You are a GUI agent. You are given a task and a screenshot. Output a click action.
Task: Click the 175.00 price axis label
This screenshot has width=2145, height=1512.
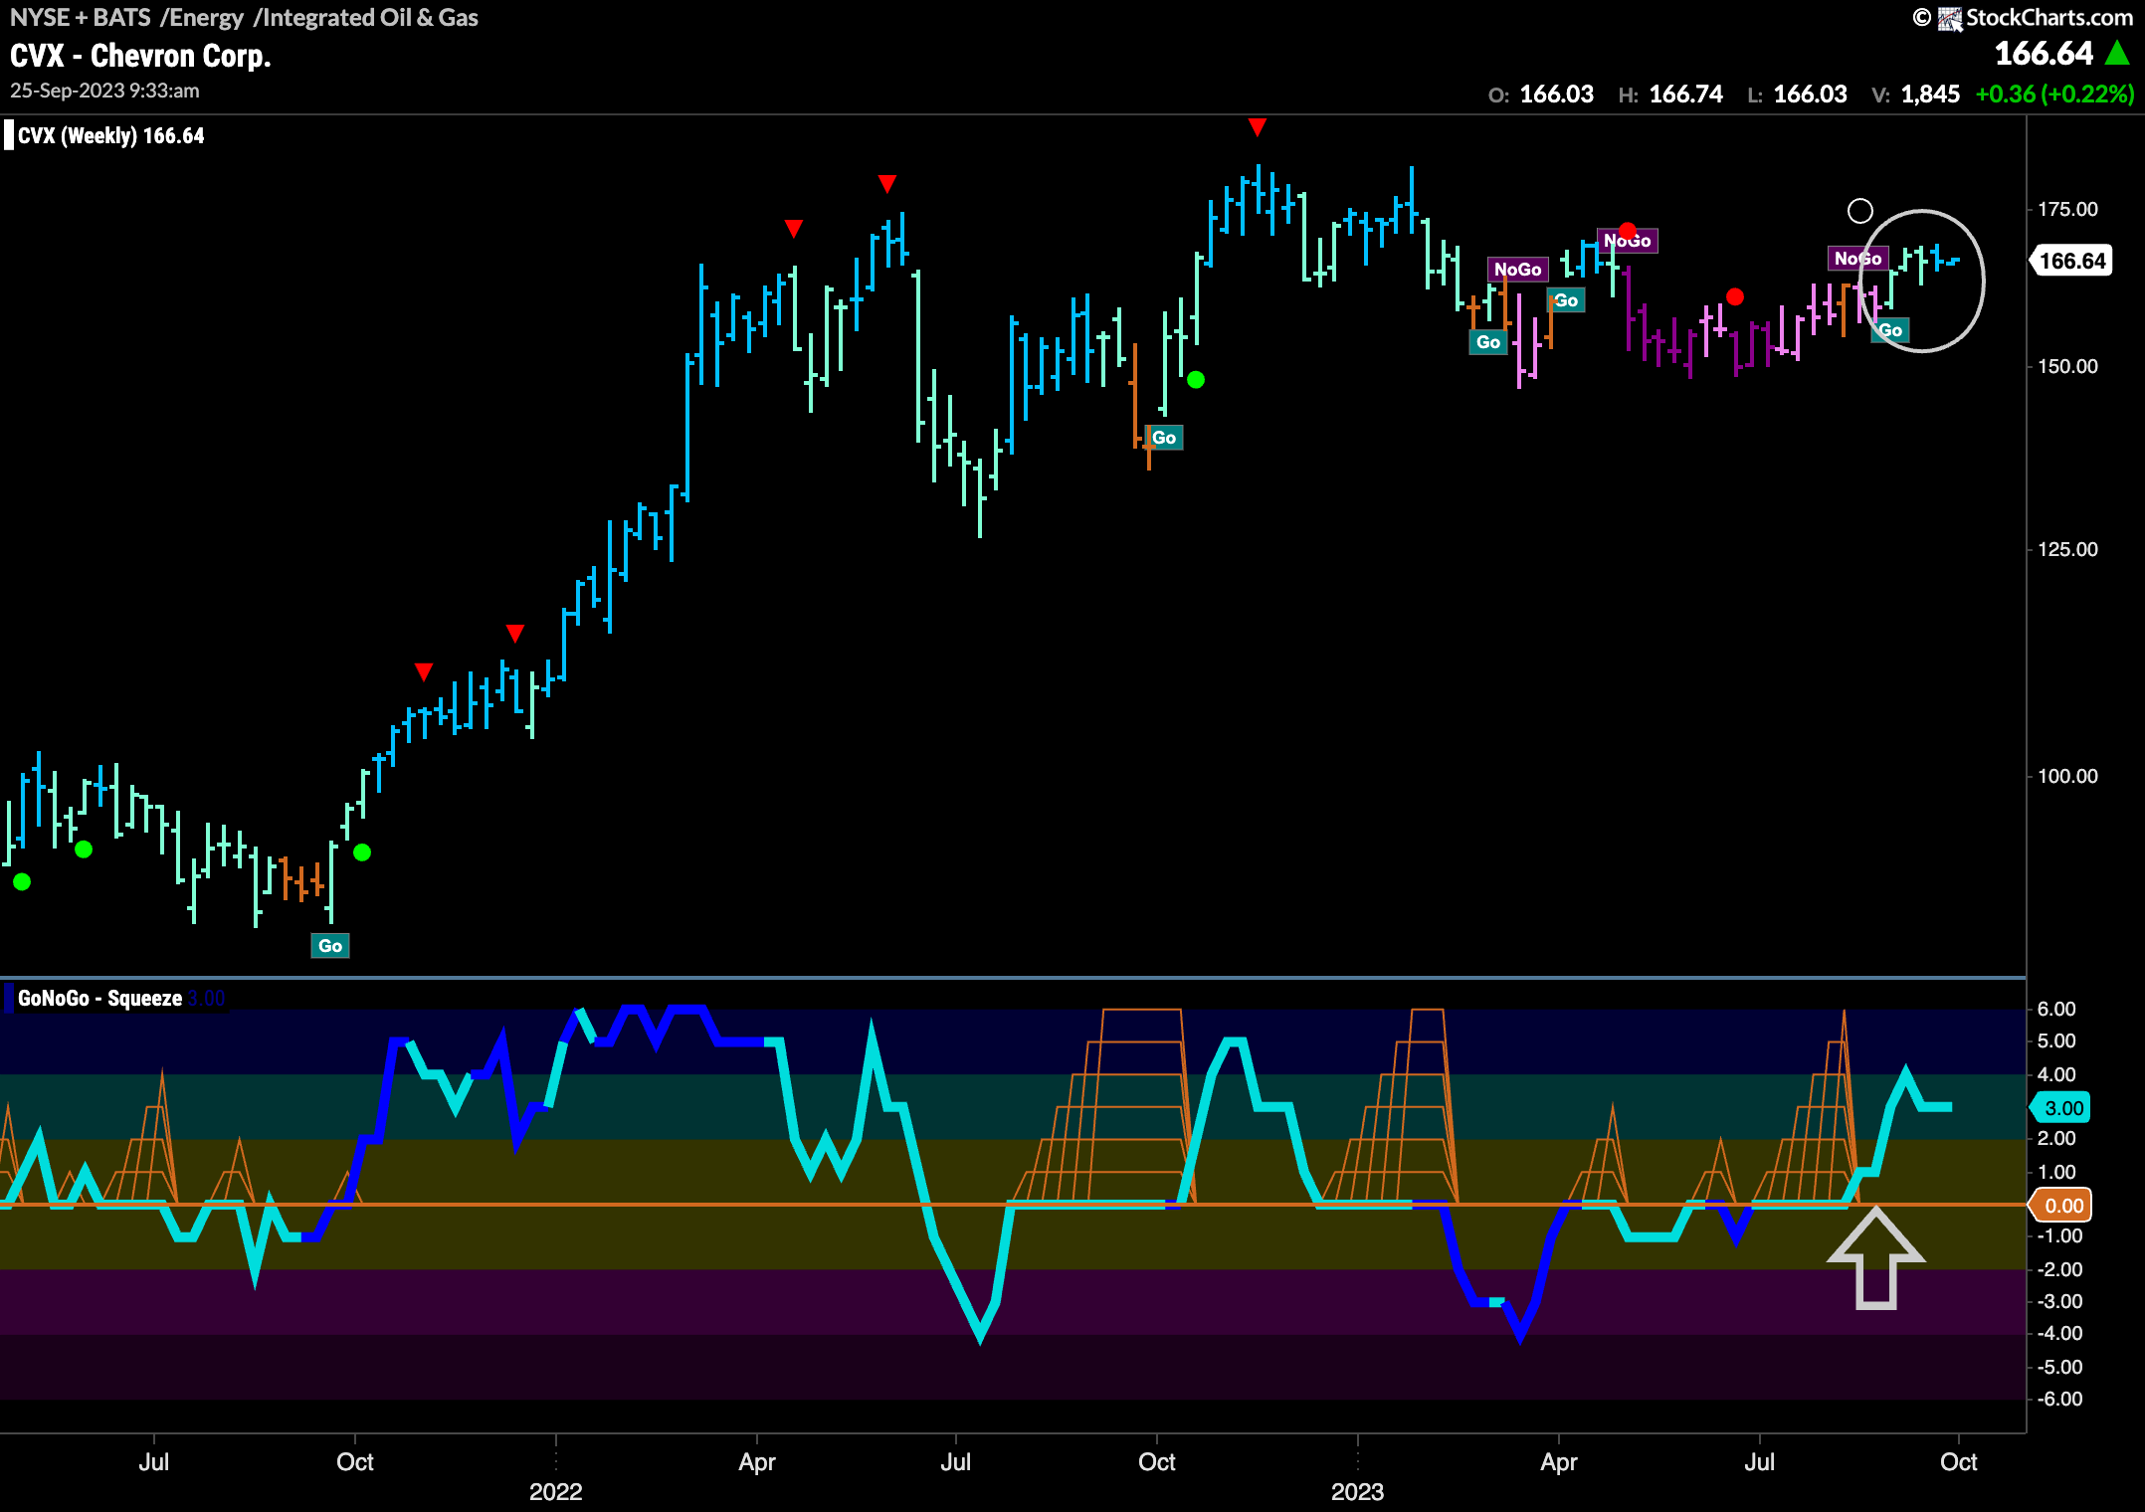coord(2067,209)
